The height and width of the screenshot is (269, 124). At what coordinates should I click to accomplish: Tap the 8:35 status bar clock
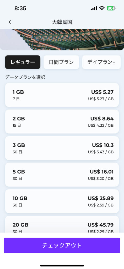point(20,8)
